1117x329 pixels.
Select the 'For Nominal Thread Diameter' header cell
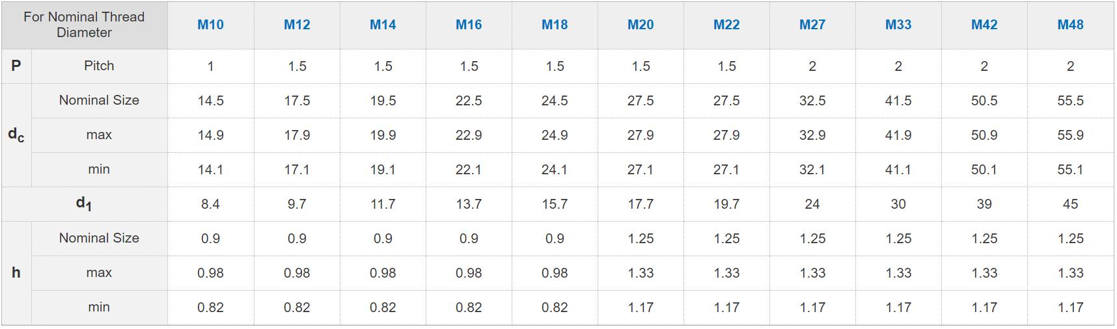pos(84,25)
